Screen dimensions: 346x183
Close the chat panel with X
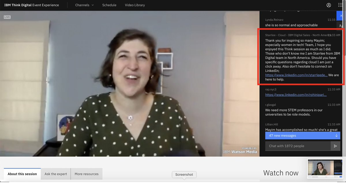[x=341, y=16]
